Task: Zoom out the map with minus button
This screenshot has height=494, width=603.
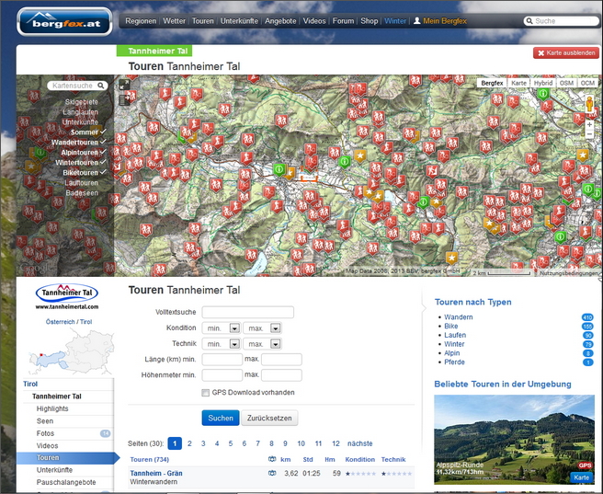Action: [589, 134]
